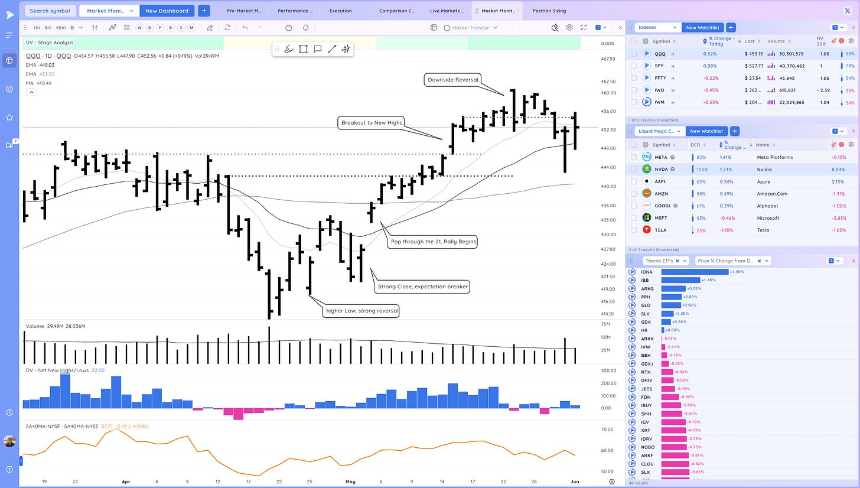The image size is (860, 488).
Task: Click the fullscreen expand icon on chart
Action: pyautogui.click(x=584, y=27)
